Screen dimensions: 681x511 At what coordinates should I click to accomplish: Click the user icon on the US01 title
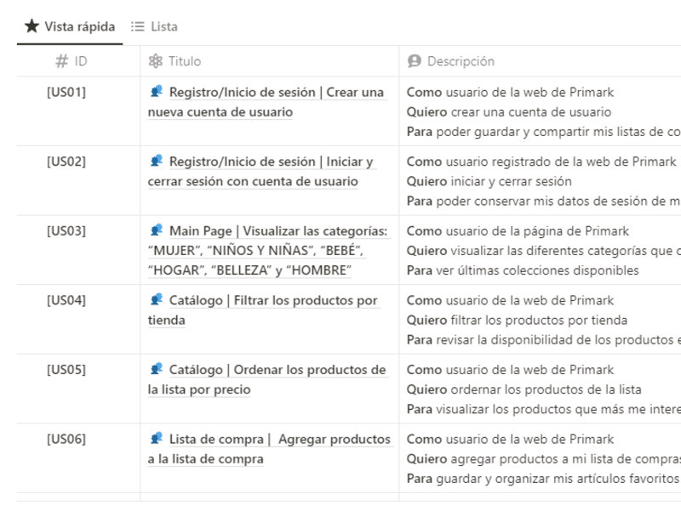click(x=157, y=92)
